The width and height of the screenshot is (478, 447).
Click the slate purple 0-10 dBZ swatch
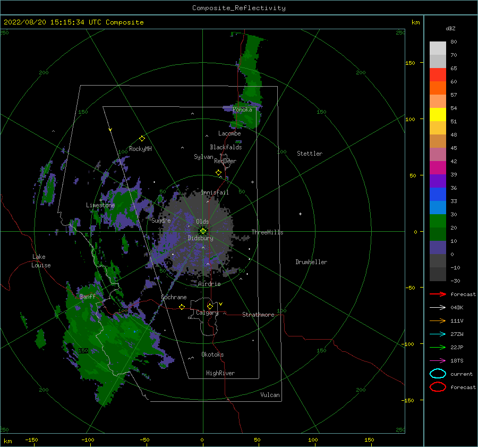coord(438,248)
